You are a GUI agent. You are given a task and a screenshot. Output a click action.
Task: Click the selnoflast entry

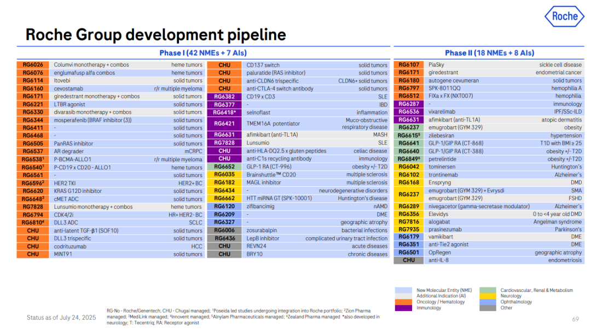[x=258, y=113]
